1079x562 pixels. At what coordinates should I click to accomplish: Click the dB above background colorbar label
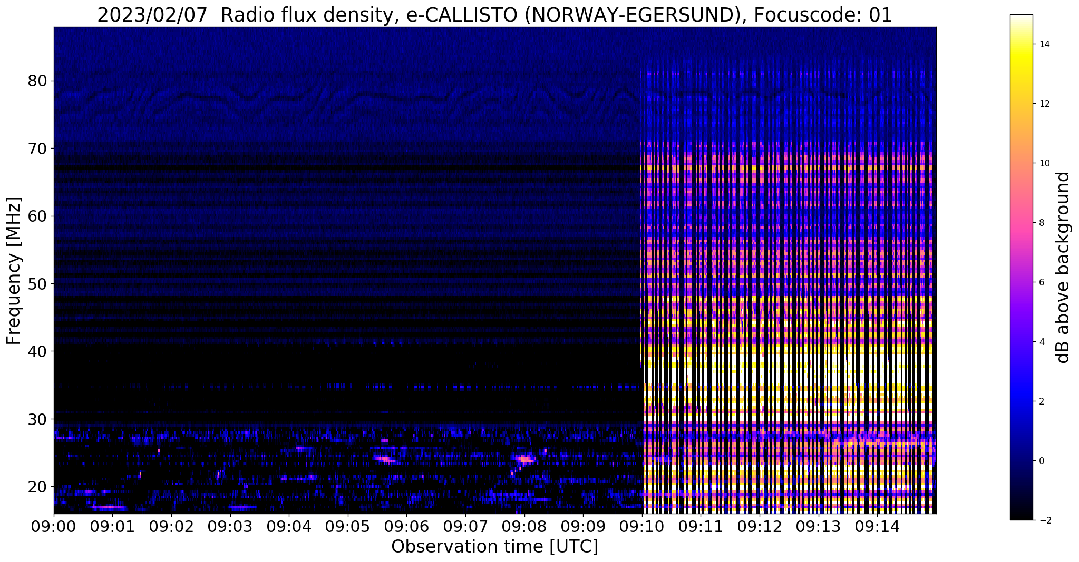pyautogui.click(x=1063, y=267)
